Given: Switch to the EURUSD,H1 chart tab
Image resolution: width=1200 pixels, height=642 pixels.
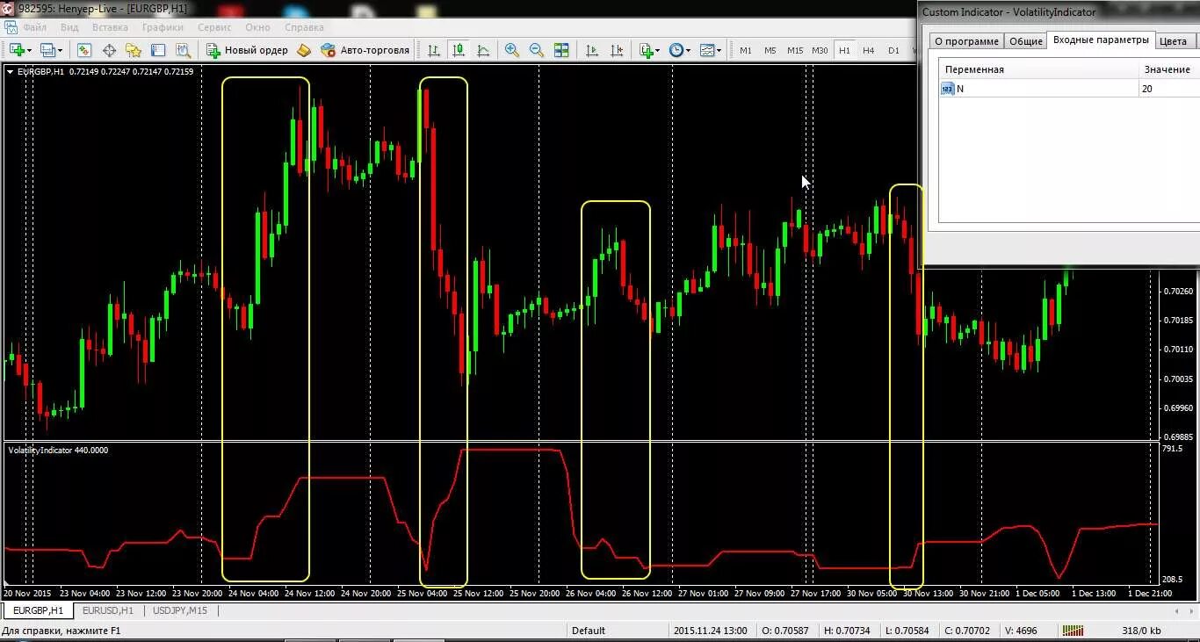Looking at the screenshot, I should [108, 610].
